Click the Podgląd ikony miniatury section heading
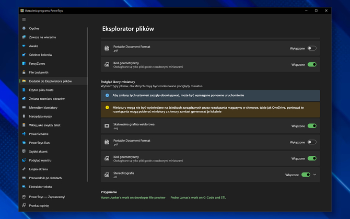Screen dimensions: 350x219 [x=118, y=82]
